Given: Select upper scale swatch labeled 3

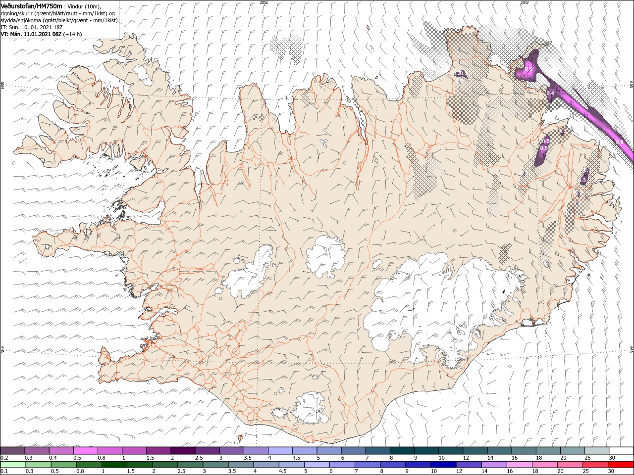Looking at the screenshot, I should [231, 451].
